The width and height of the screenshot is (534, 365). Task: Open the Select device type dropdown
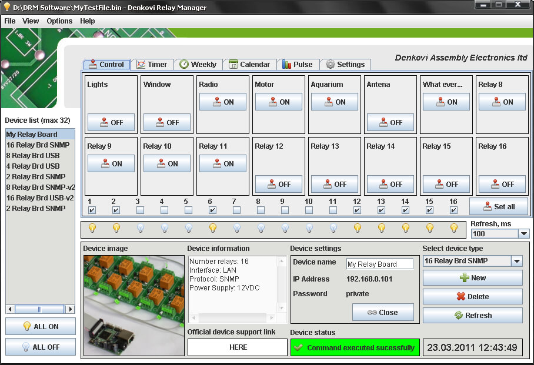517,261
